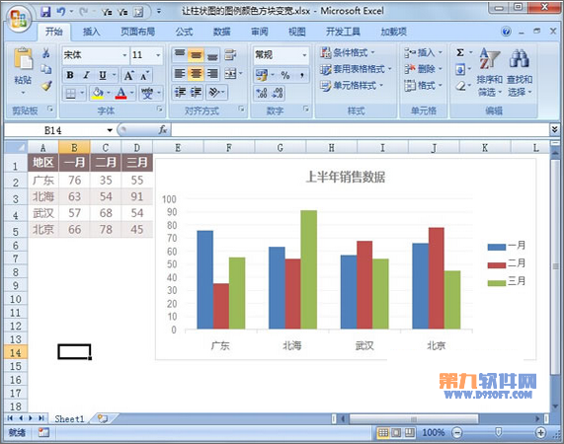The height and width of the screenshot is (444, 564).
Task: Insert function using fx button
Action: pos(163,129)
